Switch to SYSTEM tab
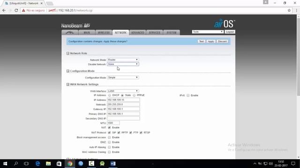 (x=172, y=33)
